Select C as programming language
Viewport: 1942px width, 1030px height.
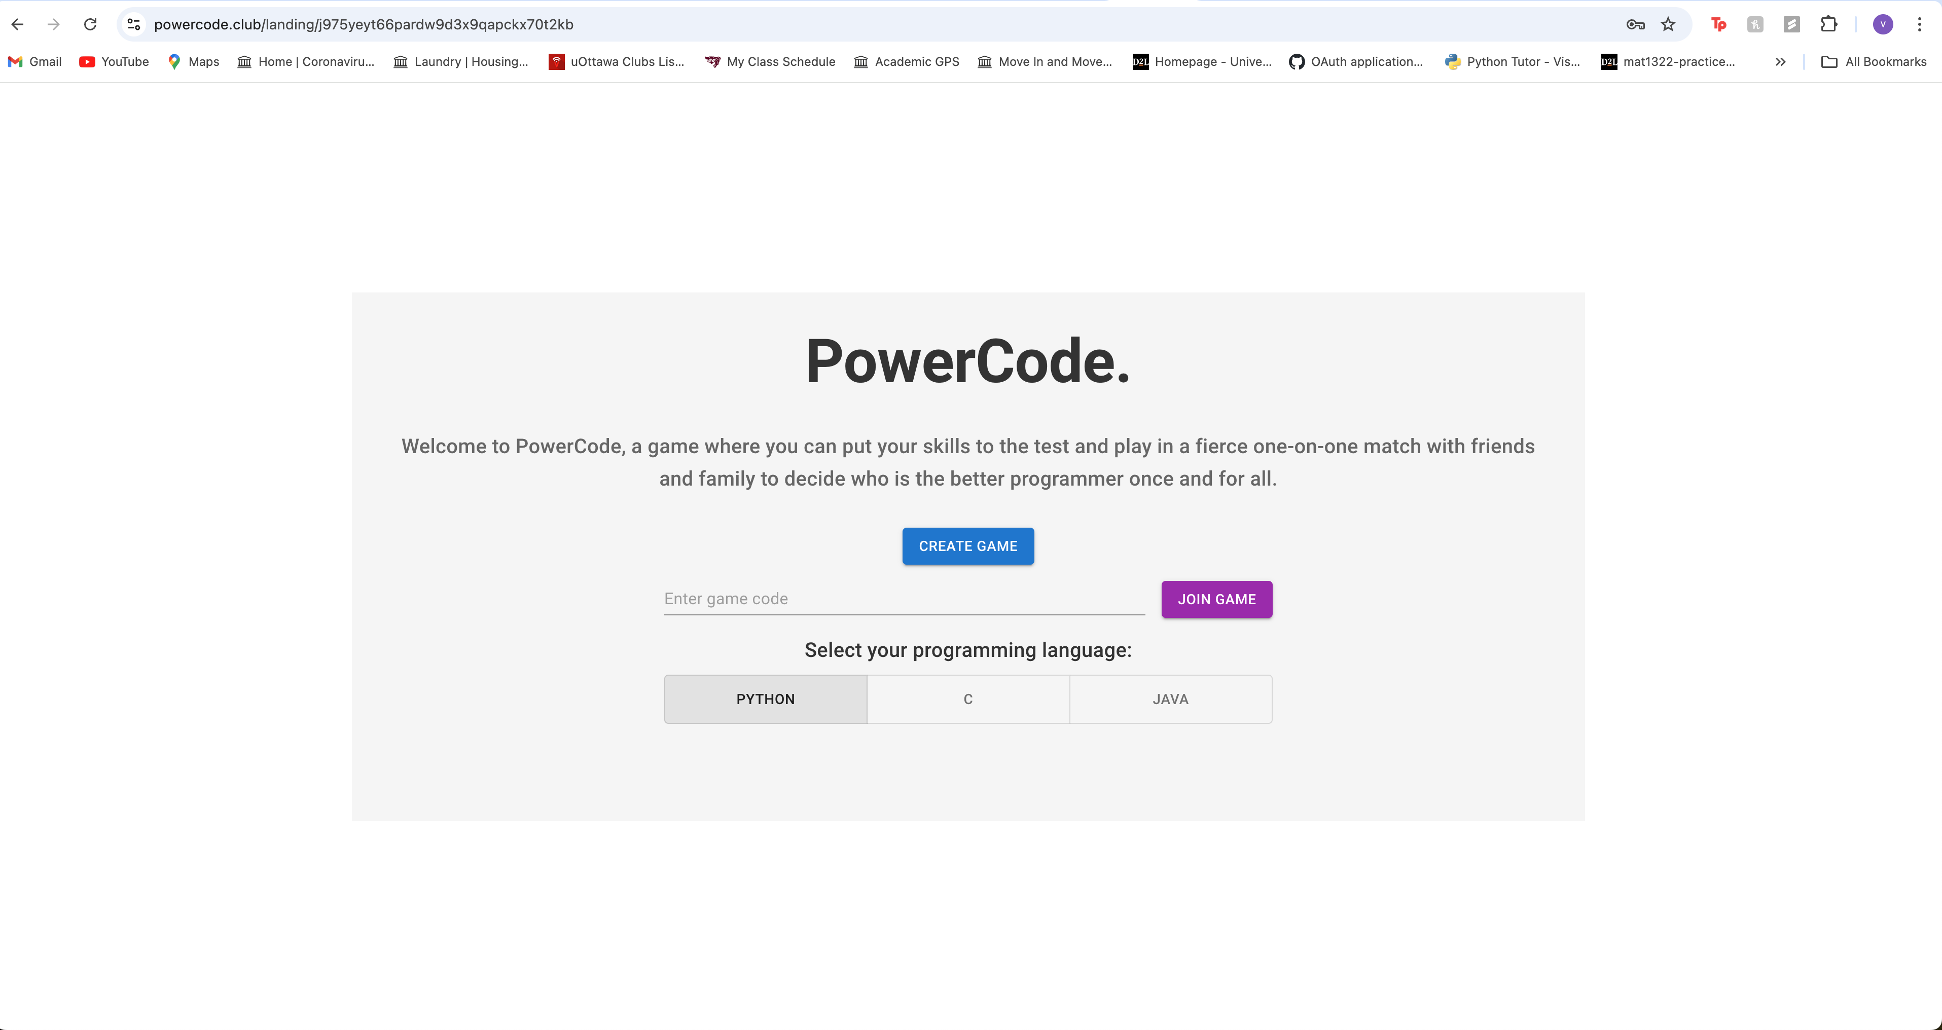(968, 699)
